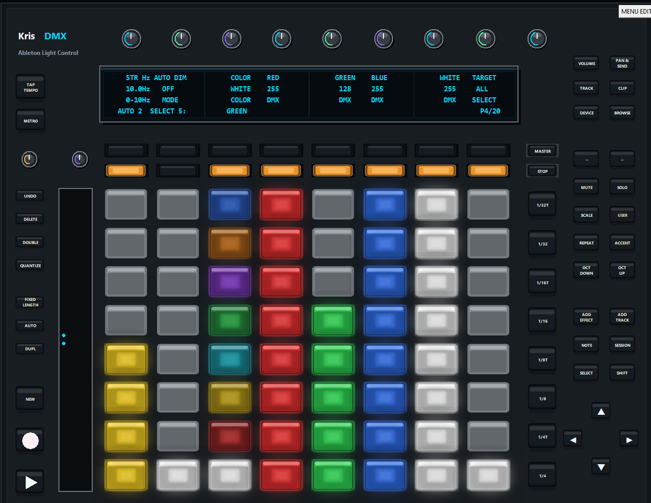Click the first lit orange button under STR Hz
Image resolution: width=651 pixels, height=503 pixels.
coord(126,171)
